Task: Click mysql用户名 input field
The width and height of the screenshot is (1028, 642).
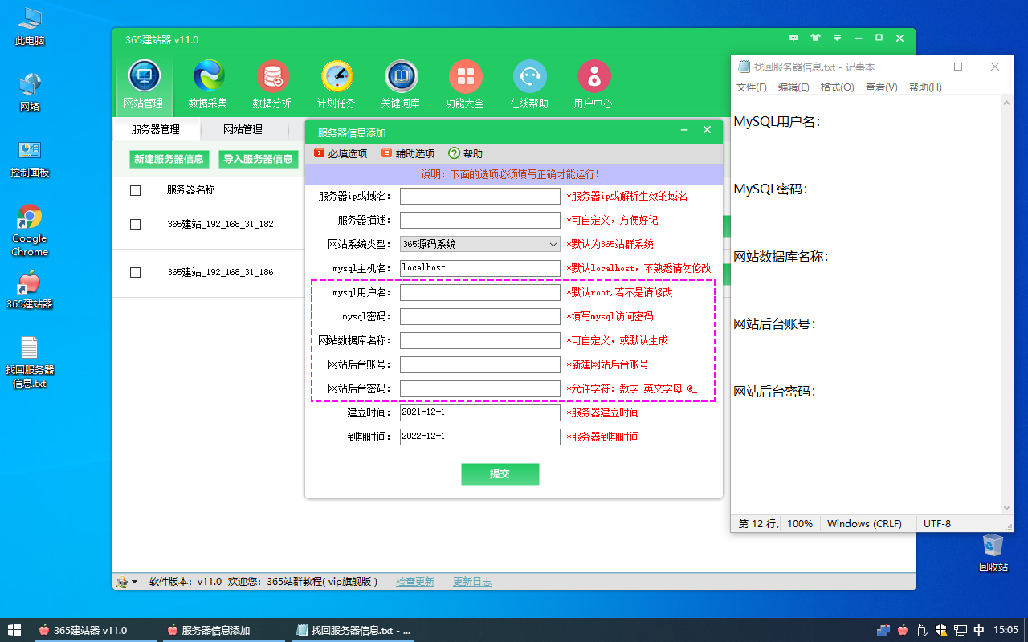Action: click(479, 292)
